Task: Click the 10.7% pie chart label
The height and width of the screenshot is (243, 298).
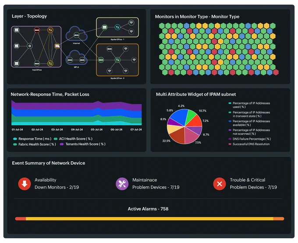Action: (x=202, y=111)
